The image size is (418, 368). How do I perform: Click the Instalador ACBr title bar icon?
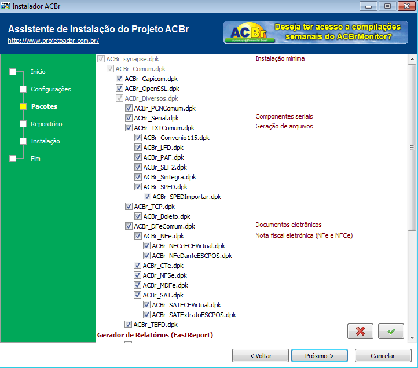[x=6, y=6]
